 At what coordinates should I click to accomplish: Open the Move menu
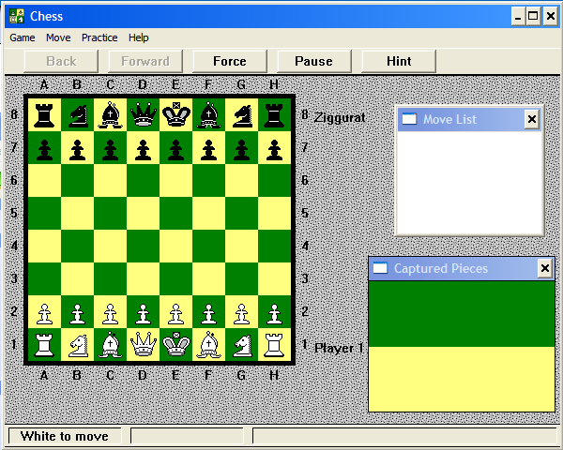click(x=58, y=37)
